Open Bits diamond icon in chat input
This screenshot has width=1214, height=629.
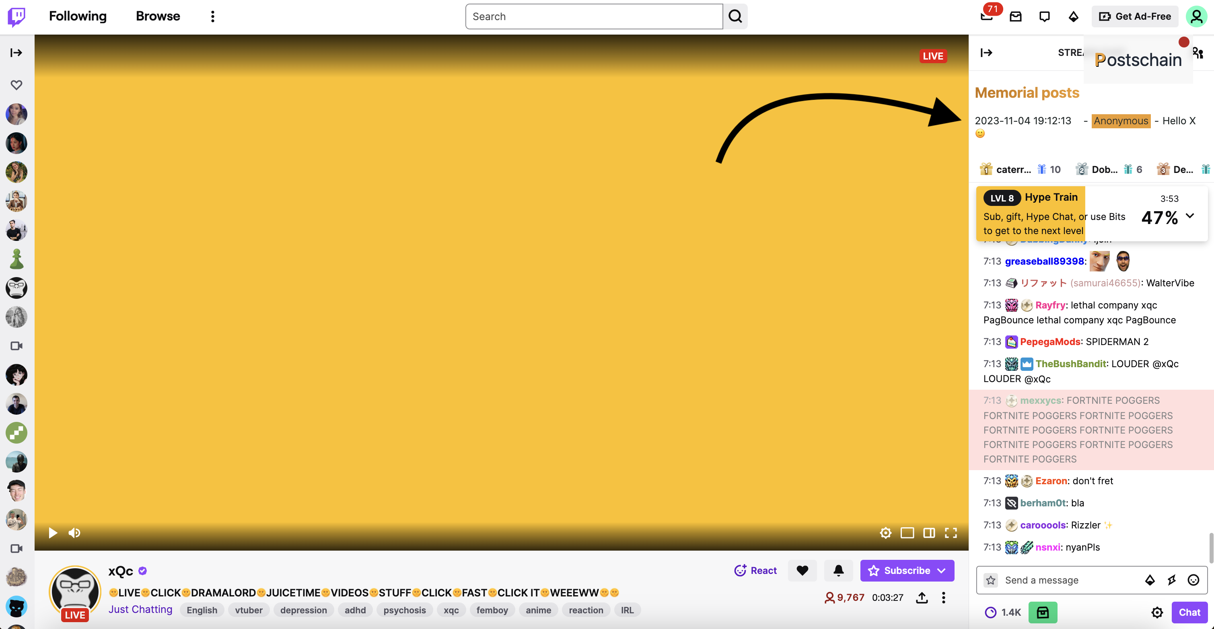pyautogui.click(x=1150, y=580)
